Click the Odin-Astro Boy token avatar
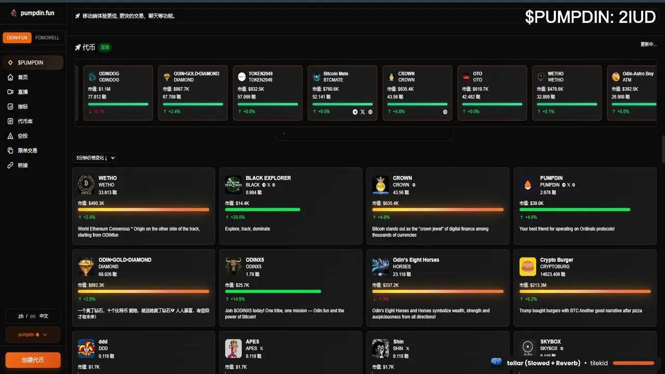This screenshot has height=374, width=665. 616,77
